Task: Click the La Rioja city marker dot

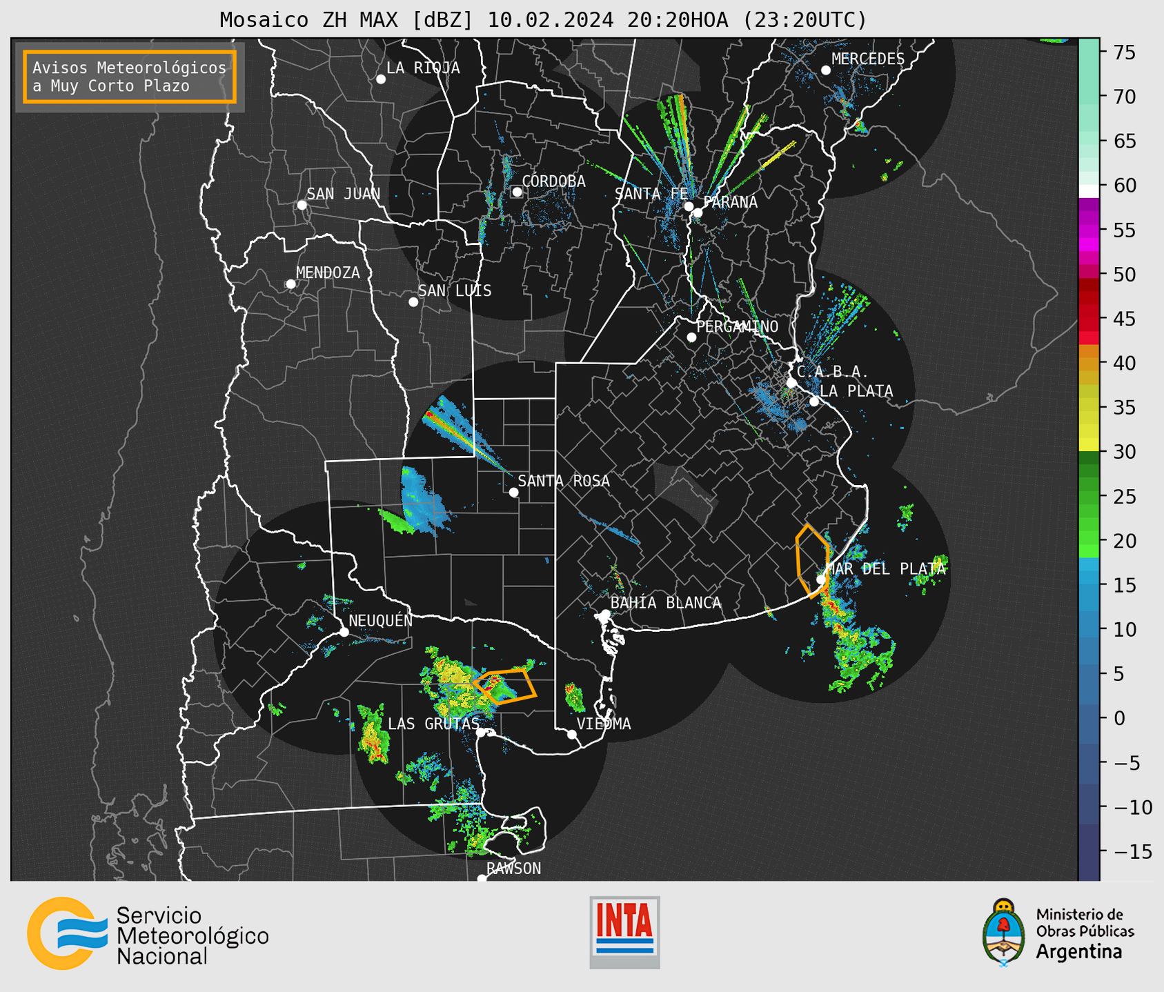Action: pos(381,79)
